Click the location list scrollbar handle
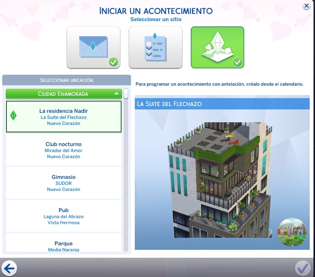This screenshot has height=277, width=315. click(x=126, y=93)
